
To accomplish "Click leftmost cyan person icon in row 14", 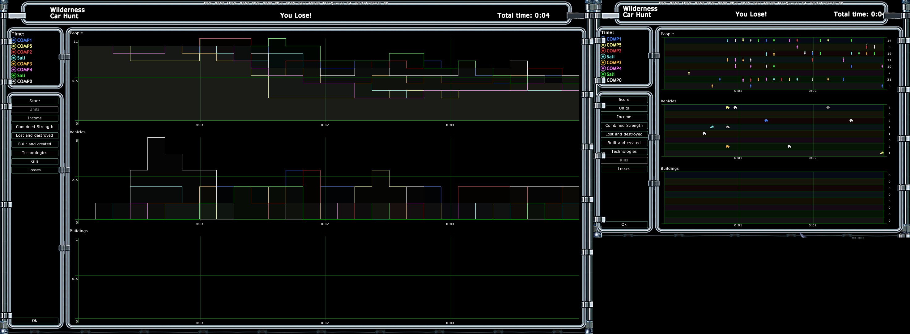I will coord(727,40).
